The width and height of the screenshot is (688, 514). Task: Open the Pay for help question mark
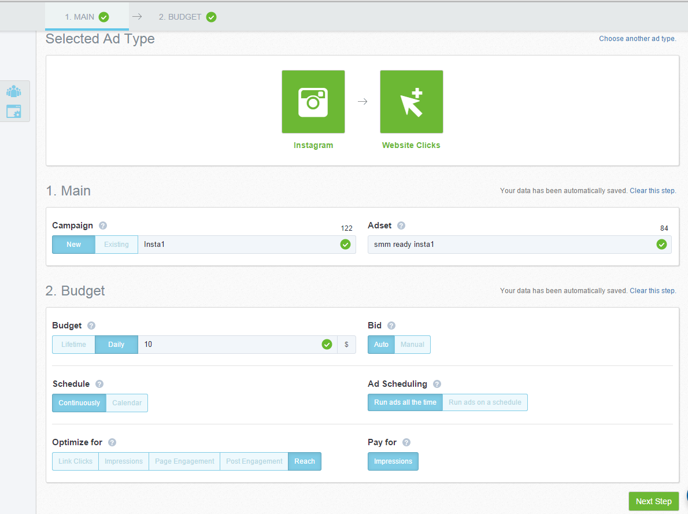pos(406,442)
